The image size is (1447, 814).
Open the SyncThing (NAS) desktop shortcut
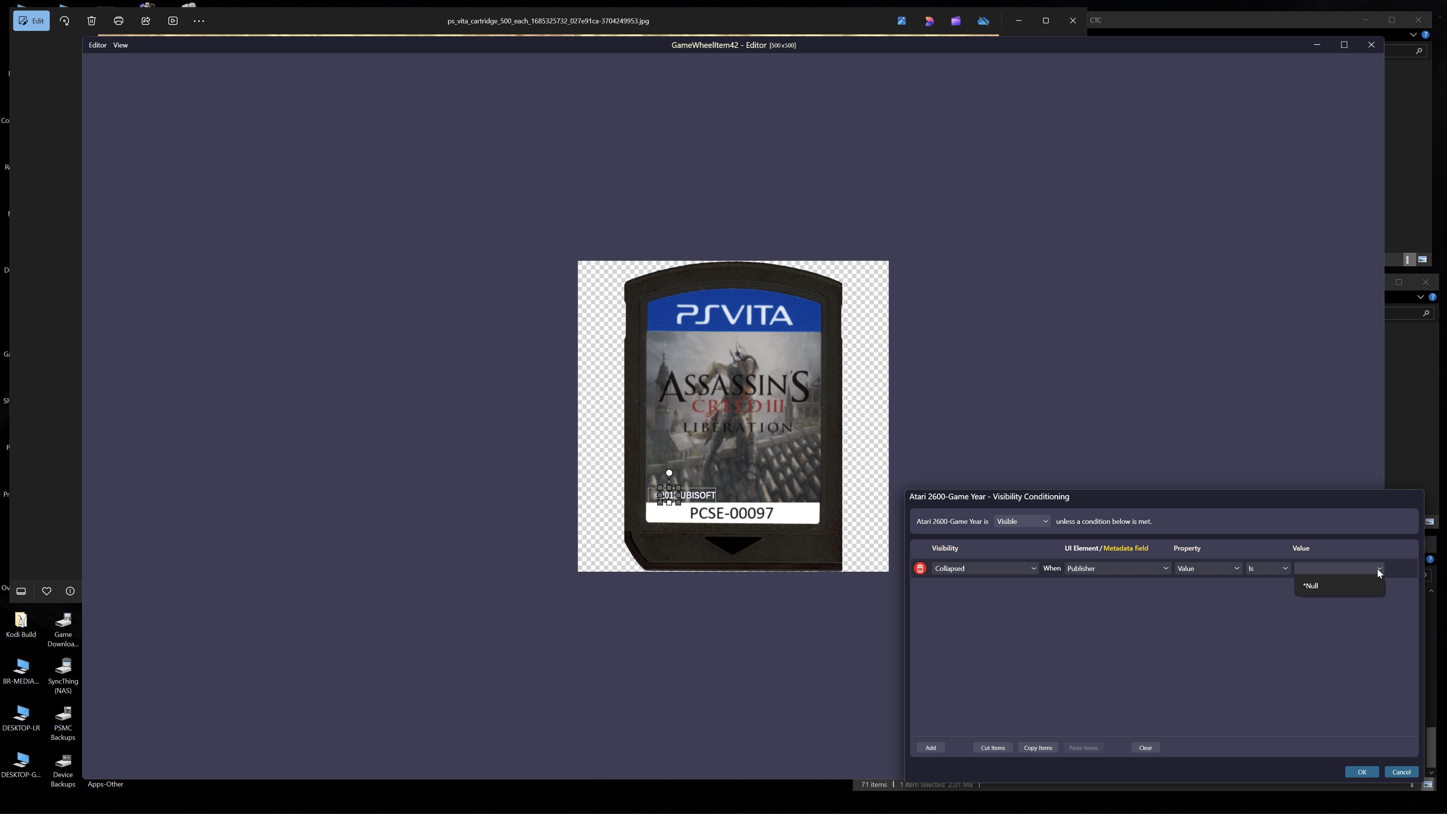point(63,676)
